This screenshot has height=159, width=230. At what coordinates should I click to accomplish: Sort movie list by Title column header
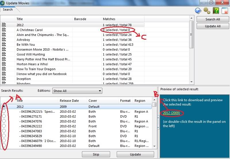pos(43,19)
